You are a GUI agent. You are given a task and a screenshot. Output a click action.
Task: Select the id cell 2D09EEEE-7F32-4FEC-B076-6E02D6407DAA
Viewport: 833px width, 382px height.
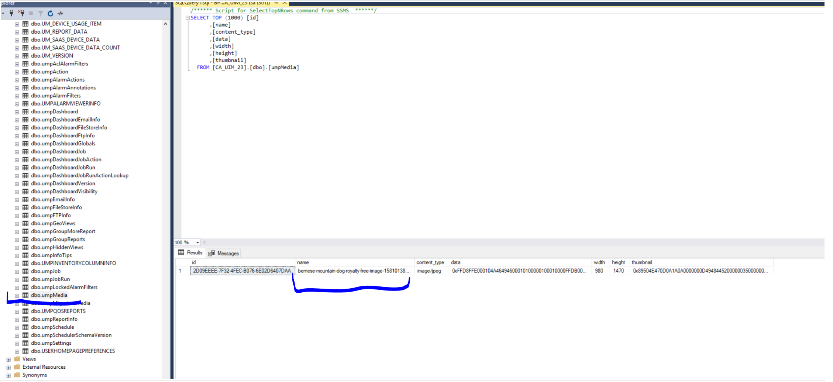[x=242, y=271]
